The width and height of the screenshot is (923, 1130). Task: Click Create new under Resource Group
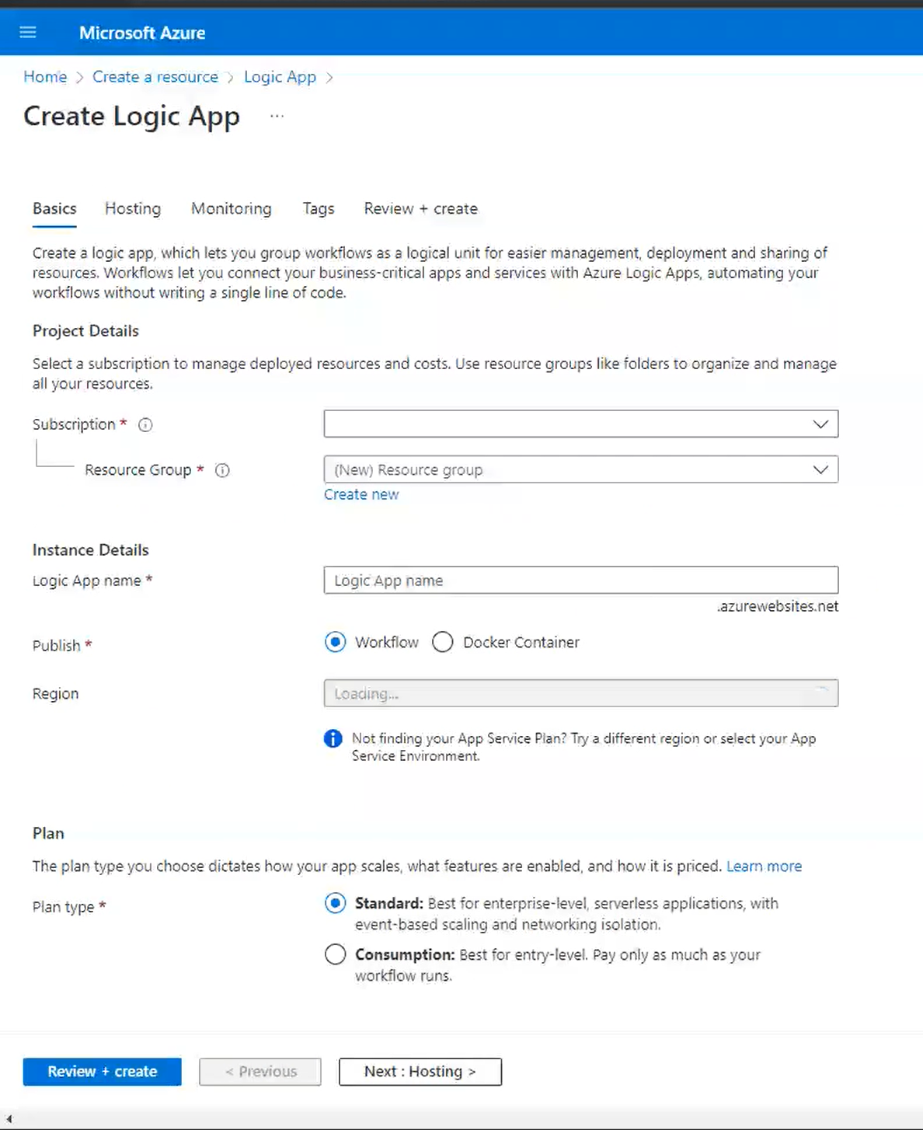[361, 494]
